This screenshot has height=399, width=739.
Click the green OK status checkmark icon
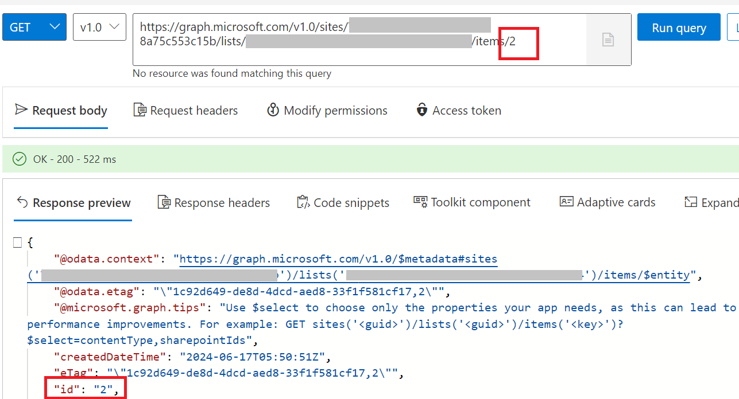click(19, 159)
